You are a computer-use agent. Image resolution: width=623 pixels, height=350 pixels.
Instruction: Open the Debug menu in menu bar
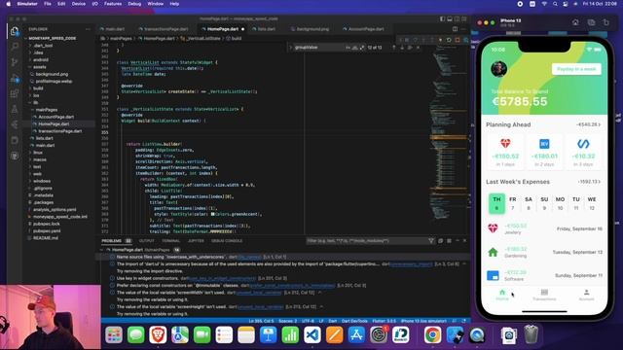pos(134,4)
